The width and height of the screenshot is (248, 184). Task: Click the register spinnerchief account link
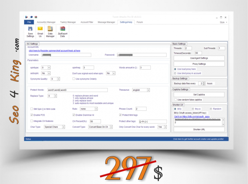[54, 51]
